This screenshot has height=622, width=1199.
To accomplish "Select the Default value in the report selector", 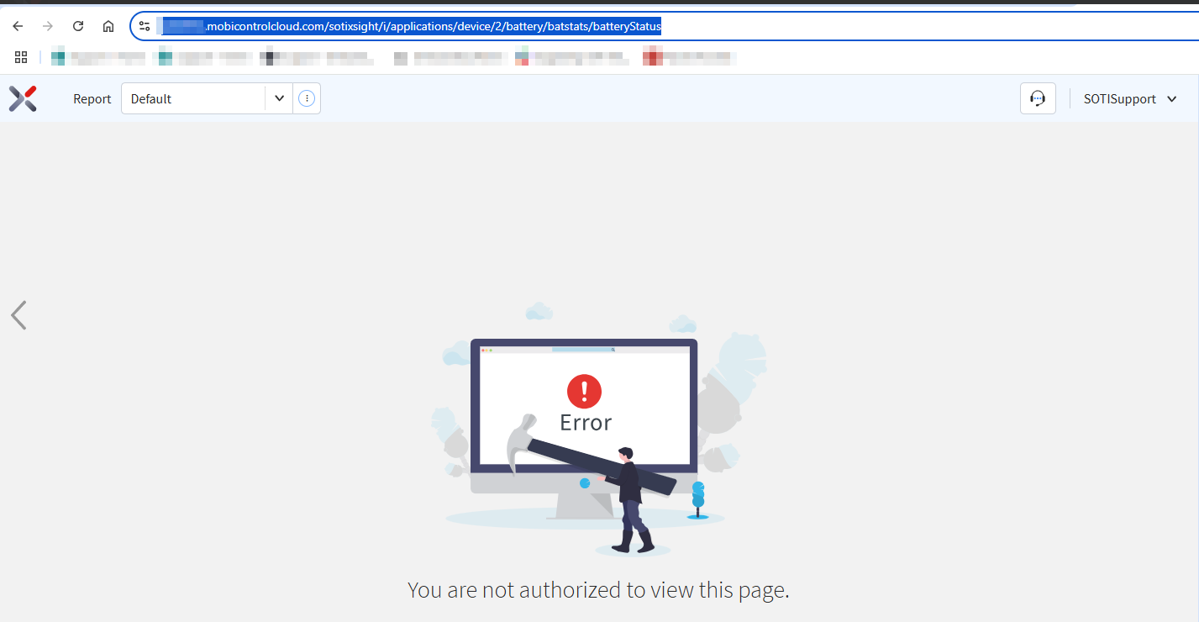I will 151,98.
